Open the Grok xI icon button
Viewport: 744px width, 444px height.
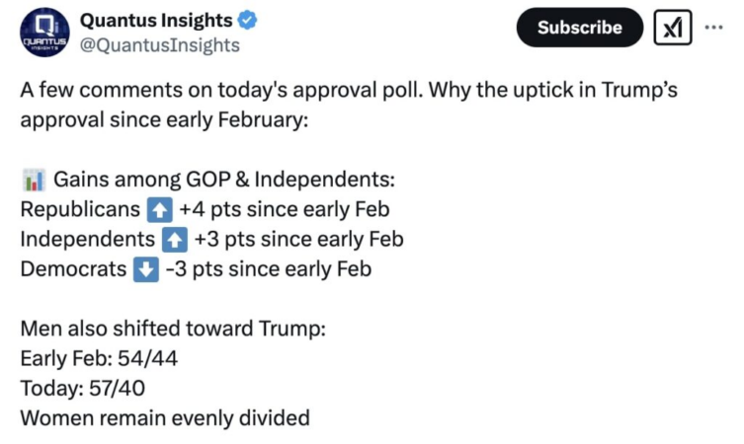(672, 28)
